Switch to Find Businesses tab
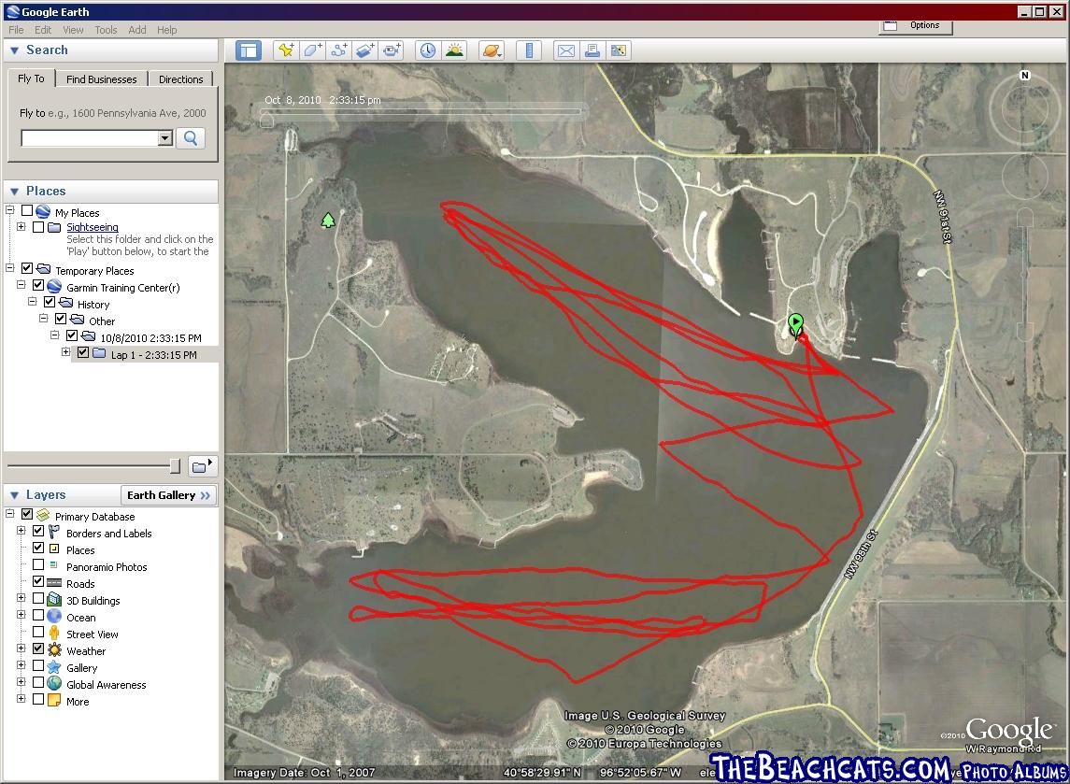Screen dimensions: 1070x784 (x=102, y=79)
